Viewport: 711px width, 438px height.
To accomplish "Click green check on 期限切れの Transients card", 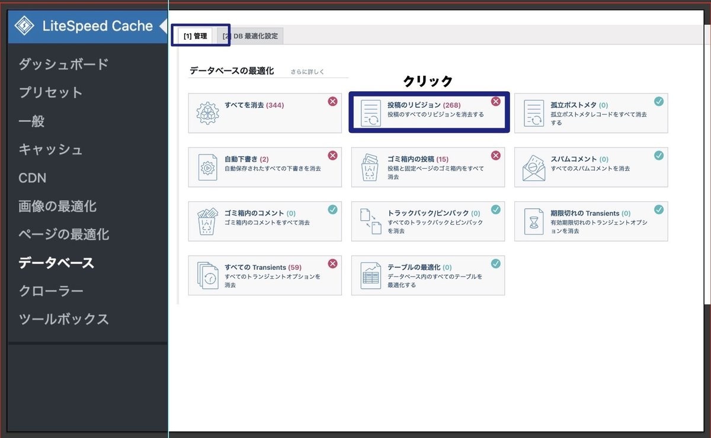I will coord(659,209).
